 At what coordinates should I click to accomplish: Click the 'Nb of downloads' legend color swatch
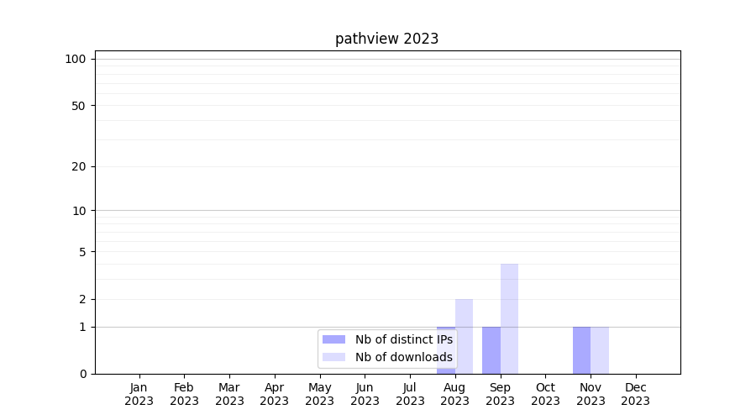click(x=333, y=357)
